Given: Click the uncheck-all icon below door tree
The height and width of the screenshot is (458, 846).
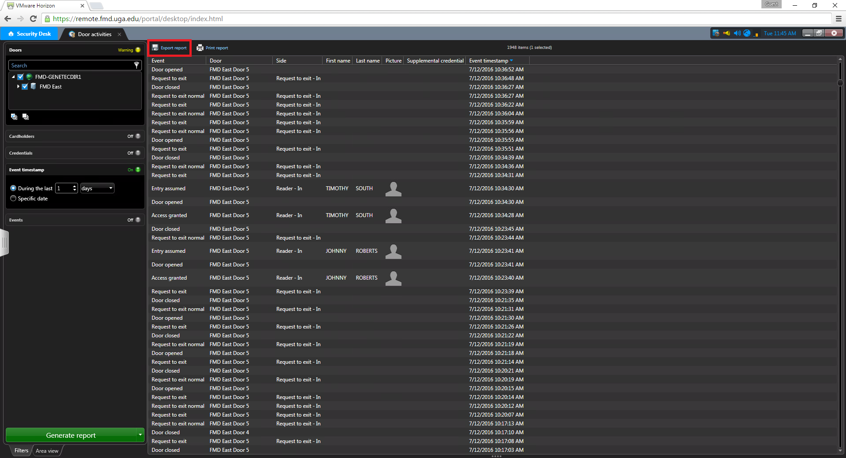Looking at the screenshot, I should click(x=26, y=117).
